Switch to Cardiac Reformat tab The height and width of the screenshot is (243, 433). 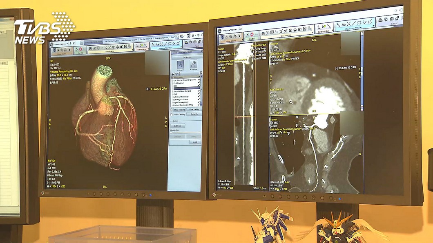(x=146, y=39)
